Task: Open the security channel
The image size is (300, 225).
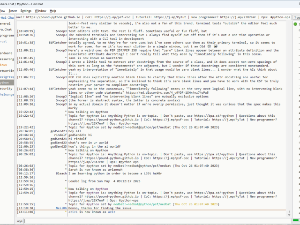Action: (6, 88)
